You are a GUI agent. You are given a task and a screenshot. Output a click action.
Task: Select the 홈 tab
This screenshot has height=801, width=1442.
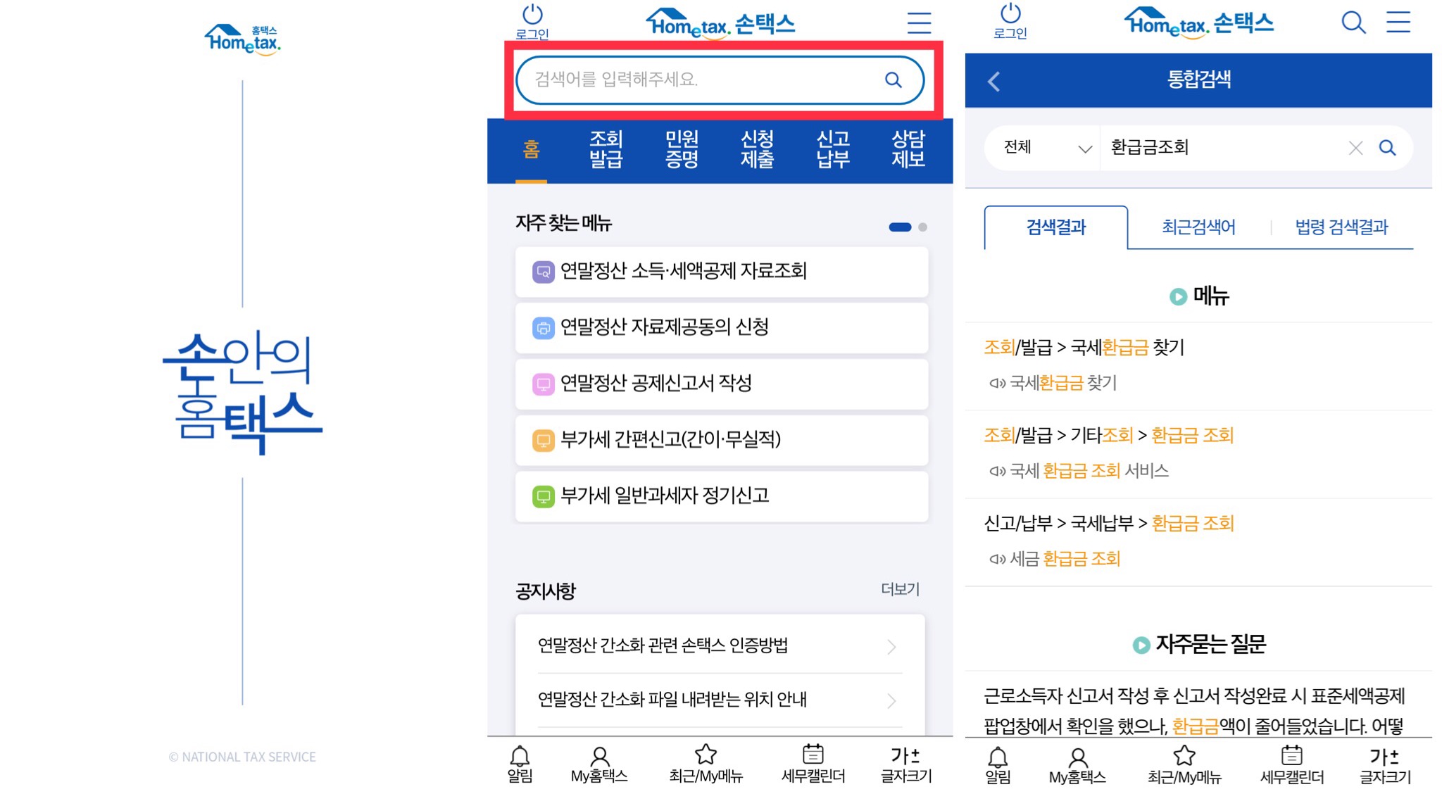pos(531,149)
